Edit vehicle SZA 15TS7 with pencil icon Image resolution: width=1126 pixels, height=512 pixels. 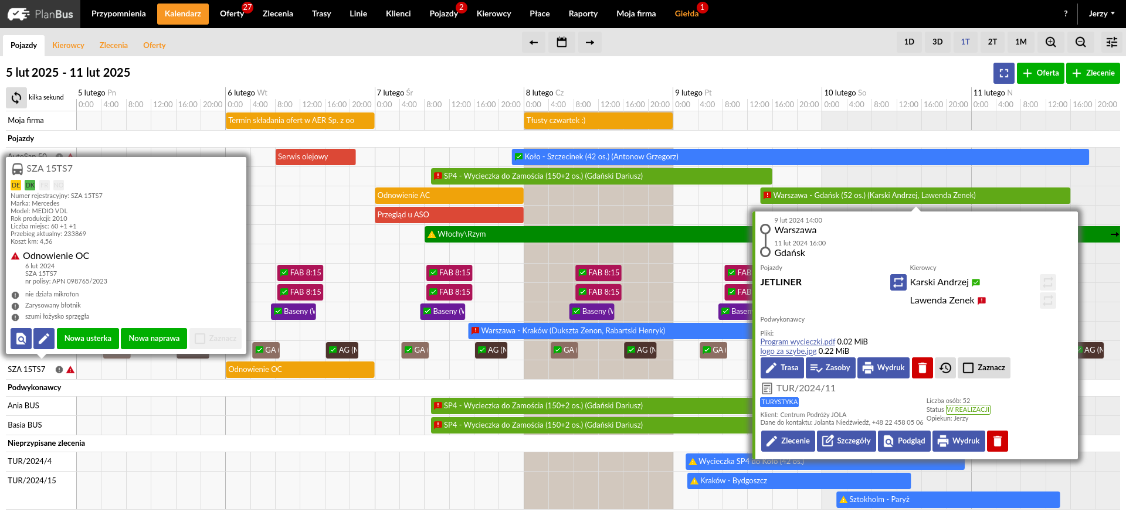pos(44,339)
